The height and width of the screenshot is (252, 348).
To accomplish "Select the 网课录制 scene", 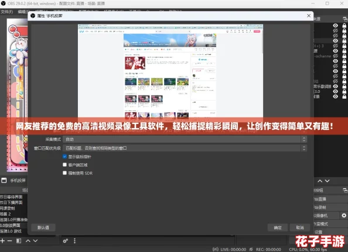I will tap(8, 208).
